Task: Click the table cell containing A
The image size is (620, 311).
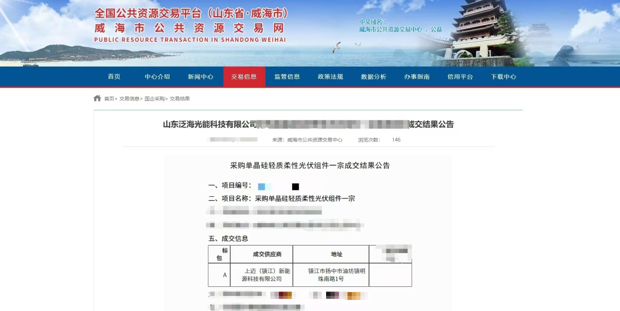Action: pyautogui.click(x=219, y=275)
